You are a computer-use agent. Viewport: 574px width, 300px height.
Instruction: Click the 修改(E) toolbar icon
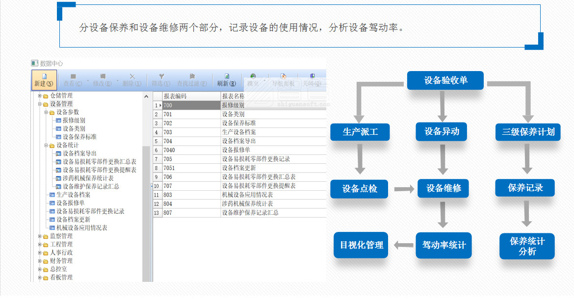point(103,80)
